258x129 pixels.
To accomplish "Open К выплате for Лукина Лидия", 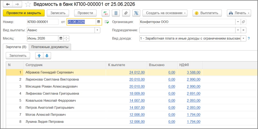I will [137, 122].
